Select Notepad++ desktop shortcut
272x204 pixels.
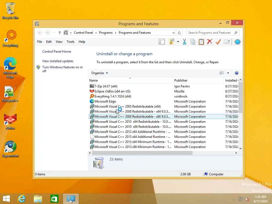point(10,94)
